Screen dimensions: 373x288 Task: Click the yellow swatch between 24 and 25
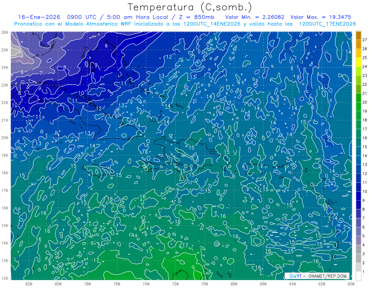click(358, 62)
